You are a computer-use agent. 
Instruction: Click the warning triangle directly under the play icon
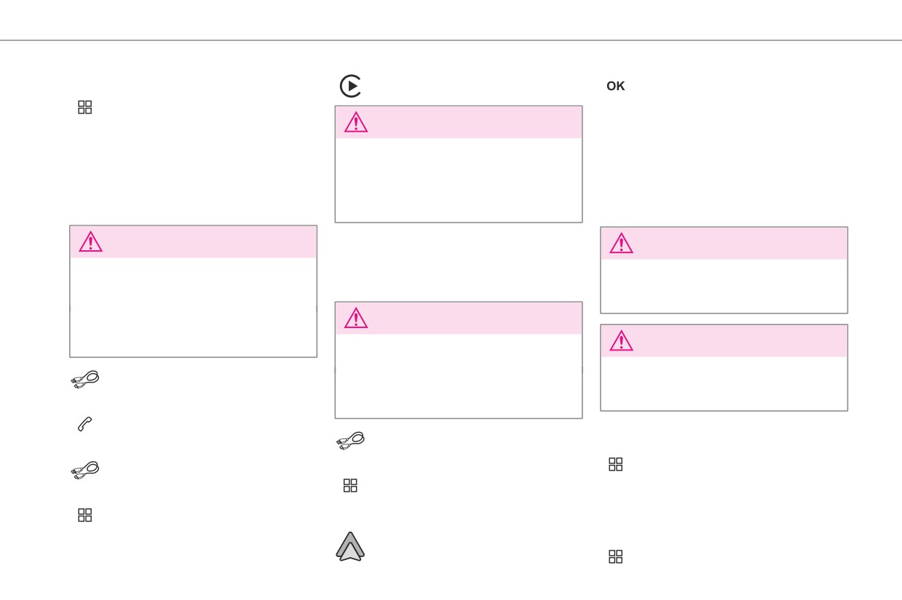pos(356,122)
